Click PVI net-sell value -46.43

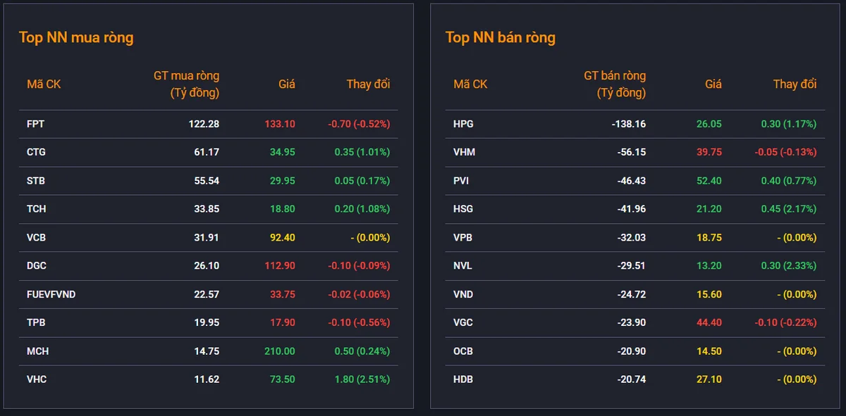coord(632,181)
